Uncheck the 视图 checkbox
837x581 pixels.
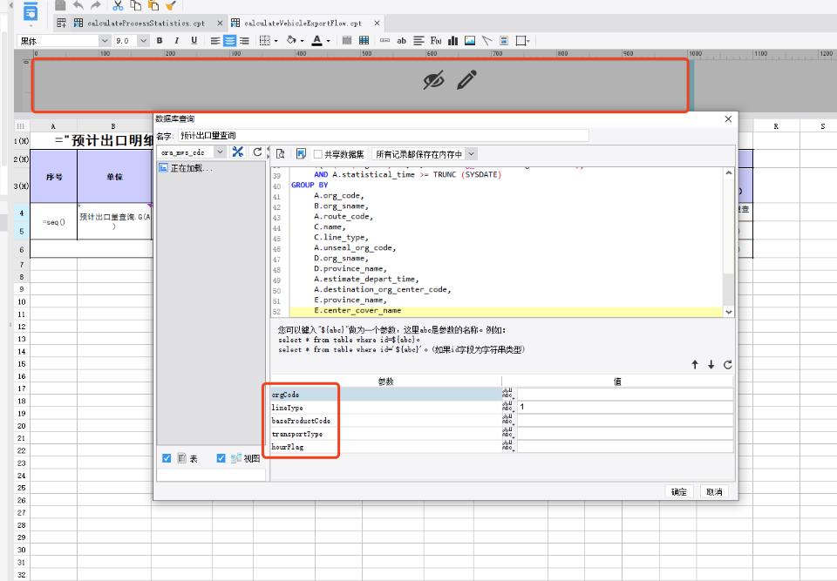point(221,458)
